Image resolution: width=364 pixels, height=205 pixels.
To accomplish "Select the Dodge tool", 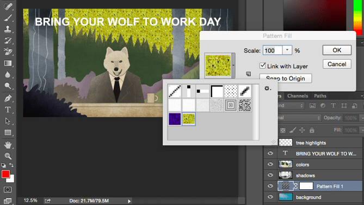I will (8, 86).
